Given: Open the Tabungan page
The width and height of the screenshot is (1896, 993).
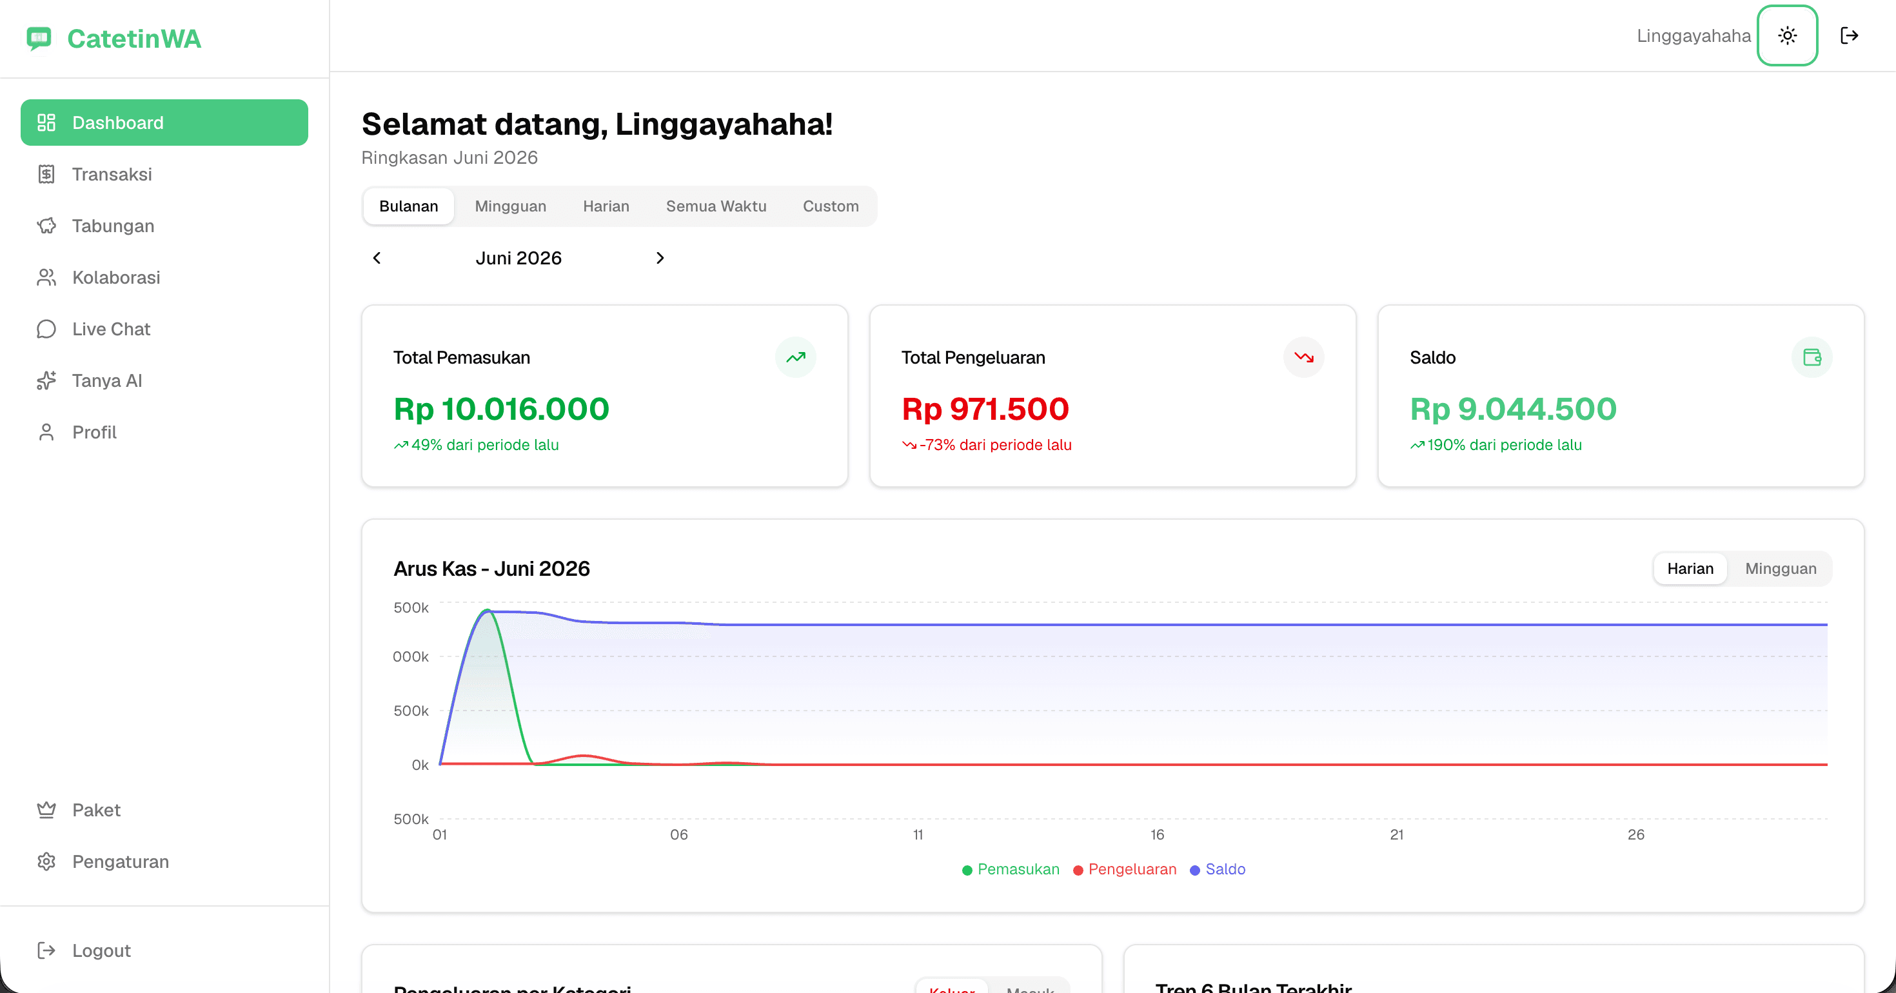Looking at the screenshot, I should [x=164, y=226].
